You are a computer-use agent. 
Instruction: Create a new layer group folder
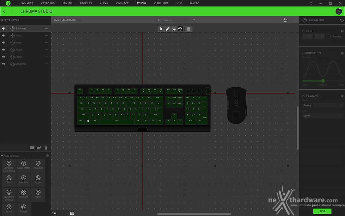click(32, 148)
